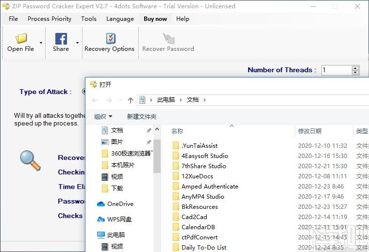
Task: Select the Type of Attack radio button
Action: (84, 92)
